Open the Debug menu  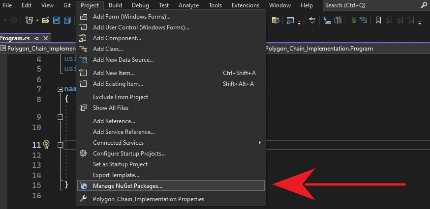140,5
